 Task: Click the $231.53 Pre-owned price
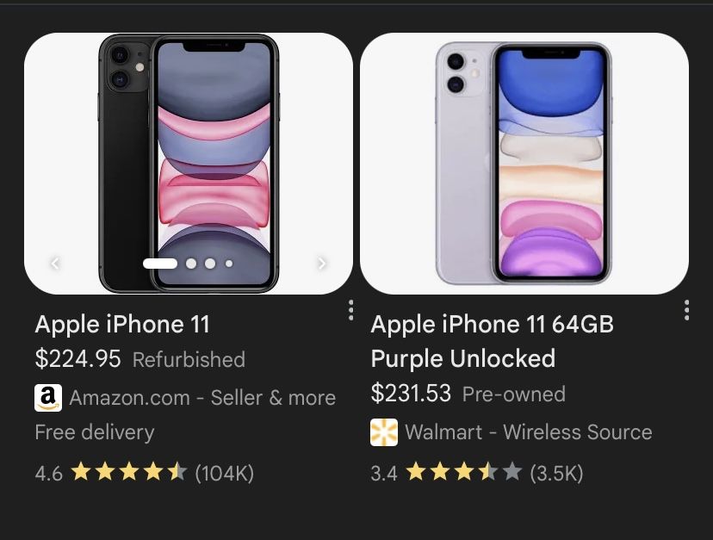[468, 394]
